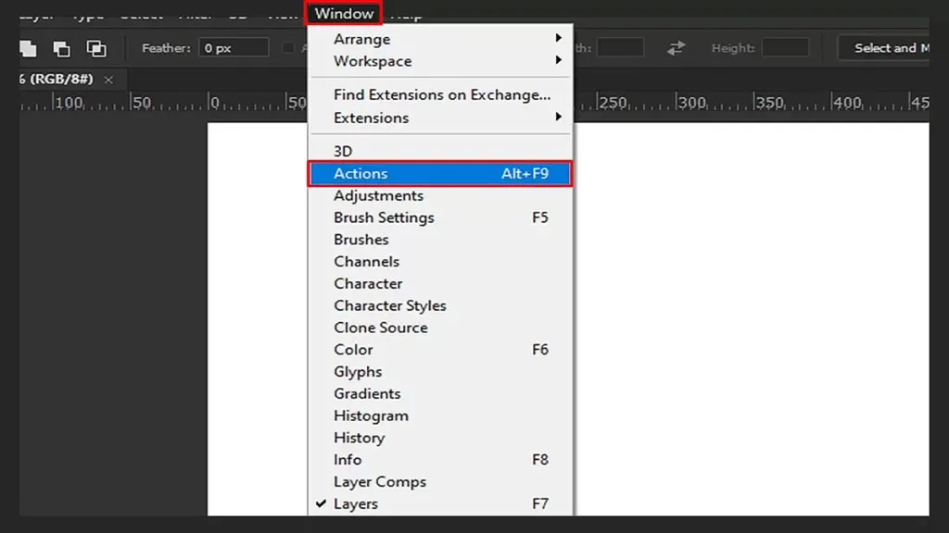Open the Adjustments panel

tap(440, 196)
